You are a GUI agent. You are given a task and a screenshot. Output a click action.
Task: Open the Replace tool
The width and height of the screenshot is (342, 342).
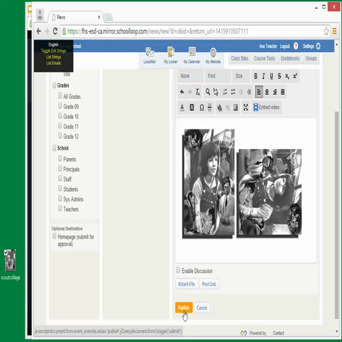tap(215, 92)
